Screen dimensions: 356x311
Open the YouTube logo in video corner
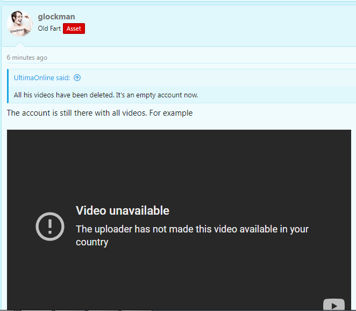(333, 305)
